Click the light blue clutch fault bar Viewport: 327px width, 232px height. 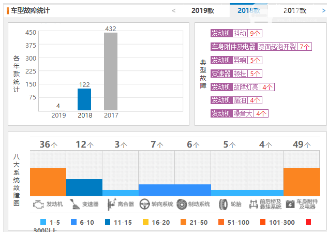(121, 193)
